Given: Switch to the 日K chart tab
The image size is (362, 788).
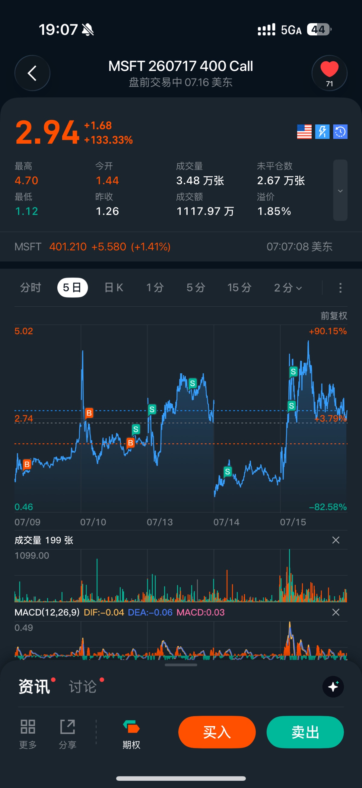Looking at the screenshot, I should 114,288.
